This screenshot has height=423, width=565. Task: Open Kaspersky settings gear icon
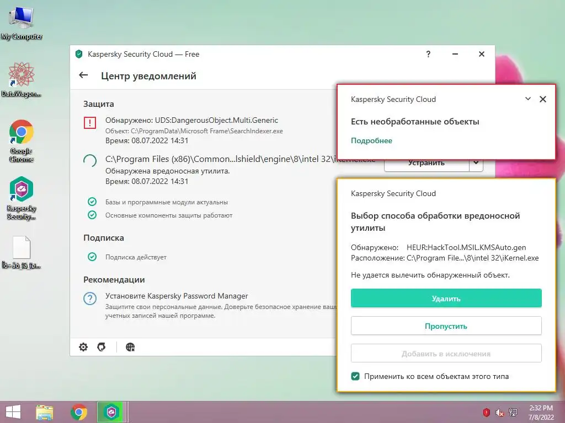(x=83, y=347)
